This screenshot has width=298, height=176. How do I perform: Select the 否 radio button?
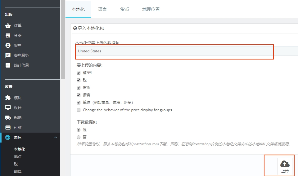click(79, 137)
